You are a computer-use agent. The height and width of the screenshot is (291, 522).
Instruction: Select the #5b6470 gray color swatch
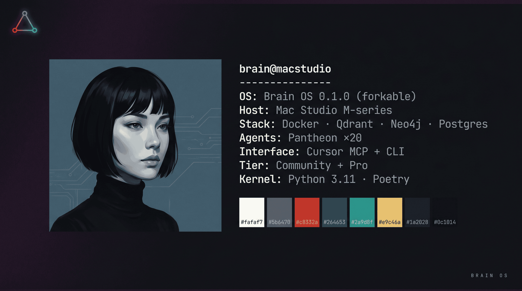pos(279,212)
